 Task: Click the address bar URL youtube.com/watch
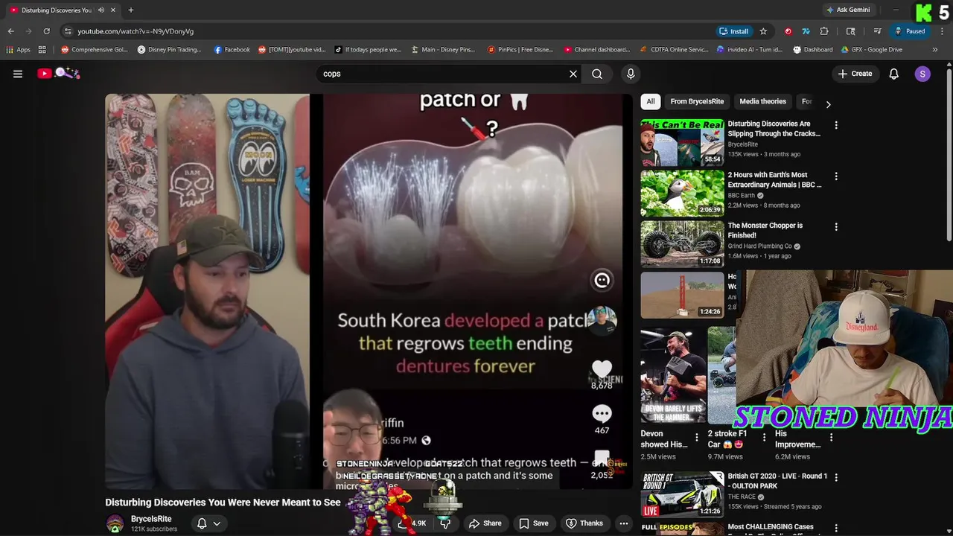(136, 31)
